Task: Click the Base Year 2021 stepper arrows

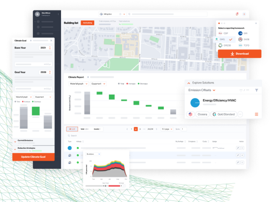Action: tap(50, 48)
